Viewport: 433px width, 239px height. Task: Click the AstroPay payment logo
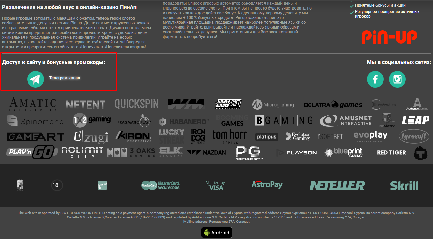click(x=267, y=185)
